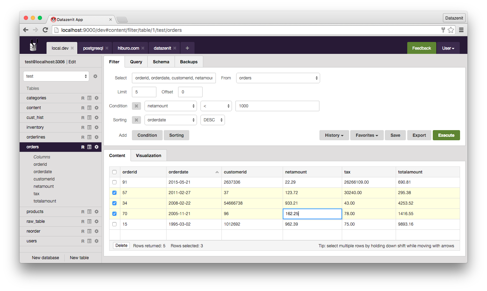Open the From table dropdown showing orders
This screenshot has width=487, height=291.
(x=278, y=78)
